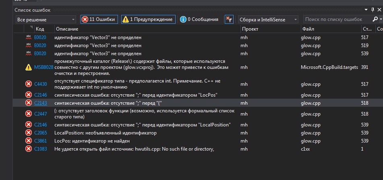The width and height of the screenshot is (383, 180).
Task: Click the IntelliSense icon on line 519 row
Action: 29,45
